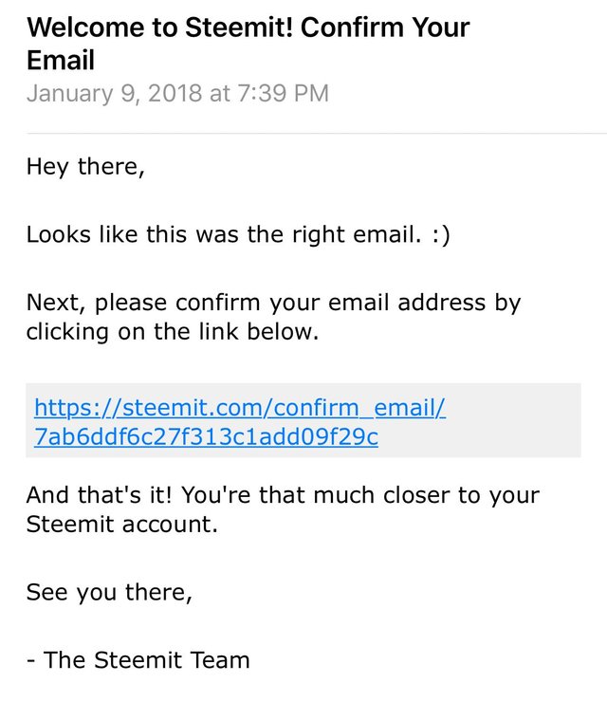Click the "January 9, 2018" date text
This screenshot has width=607, height=720.
(114, 93)
